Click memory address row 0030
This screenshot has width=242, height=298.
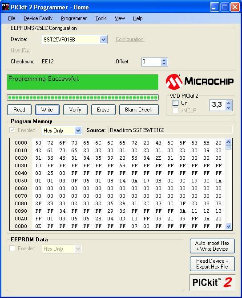coord(21,166)
